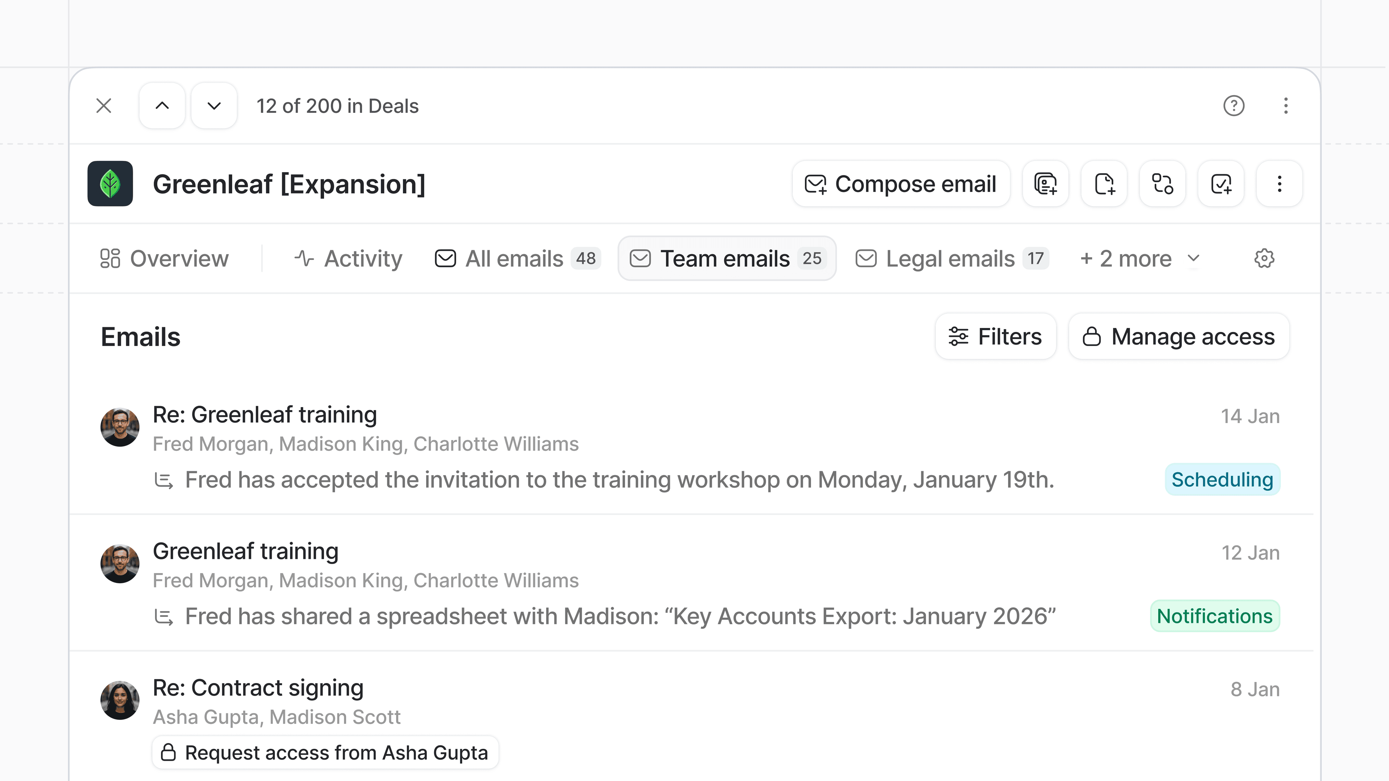Click the Scheduling tag
The height and width of the screenshot is (781, 1389).
coord(1222,479)
